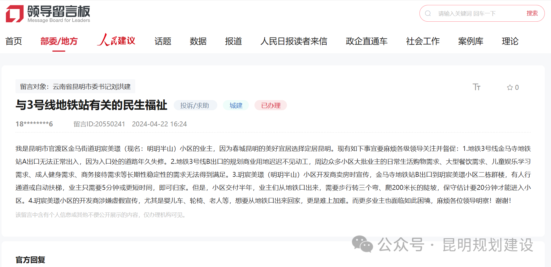Image resolution: width=551 pixels, height=267 pixels.
Task: Click the 投诉/求助 tag
Action: [195, 105]
